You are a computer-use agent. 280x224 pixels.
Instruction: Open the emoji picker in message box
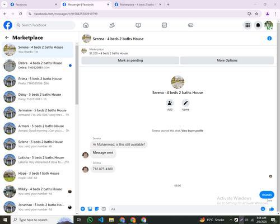(263, 209)
